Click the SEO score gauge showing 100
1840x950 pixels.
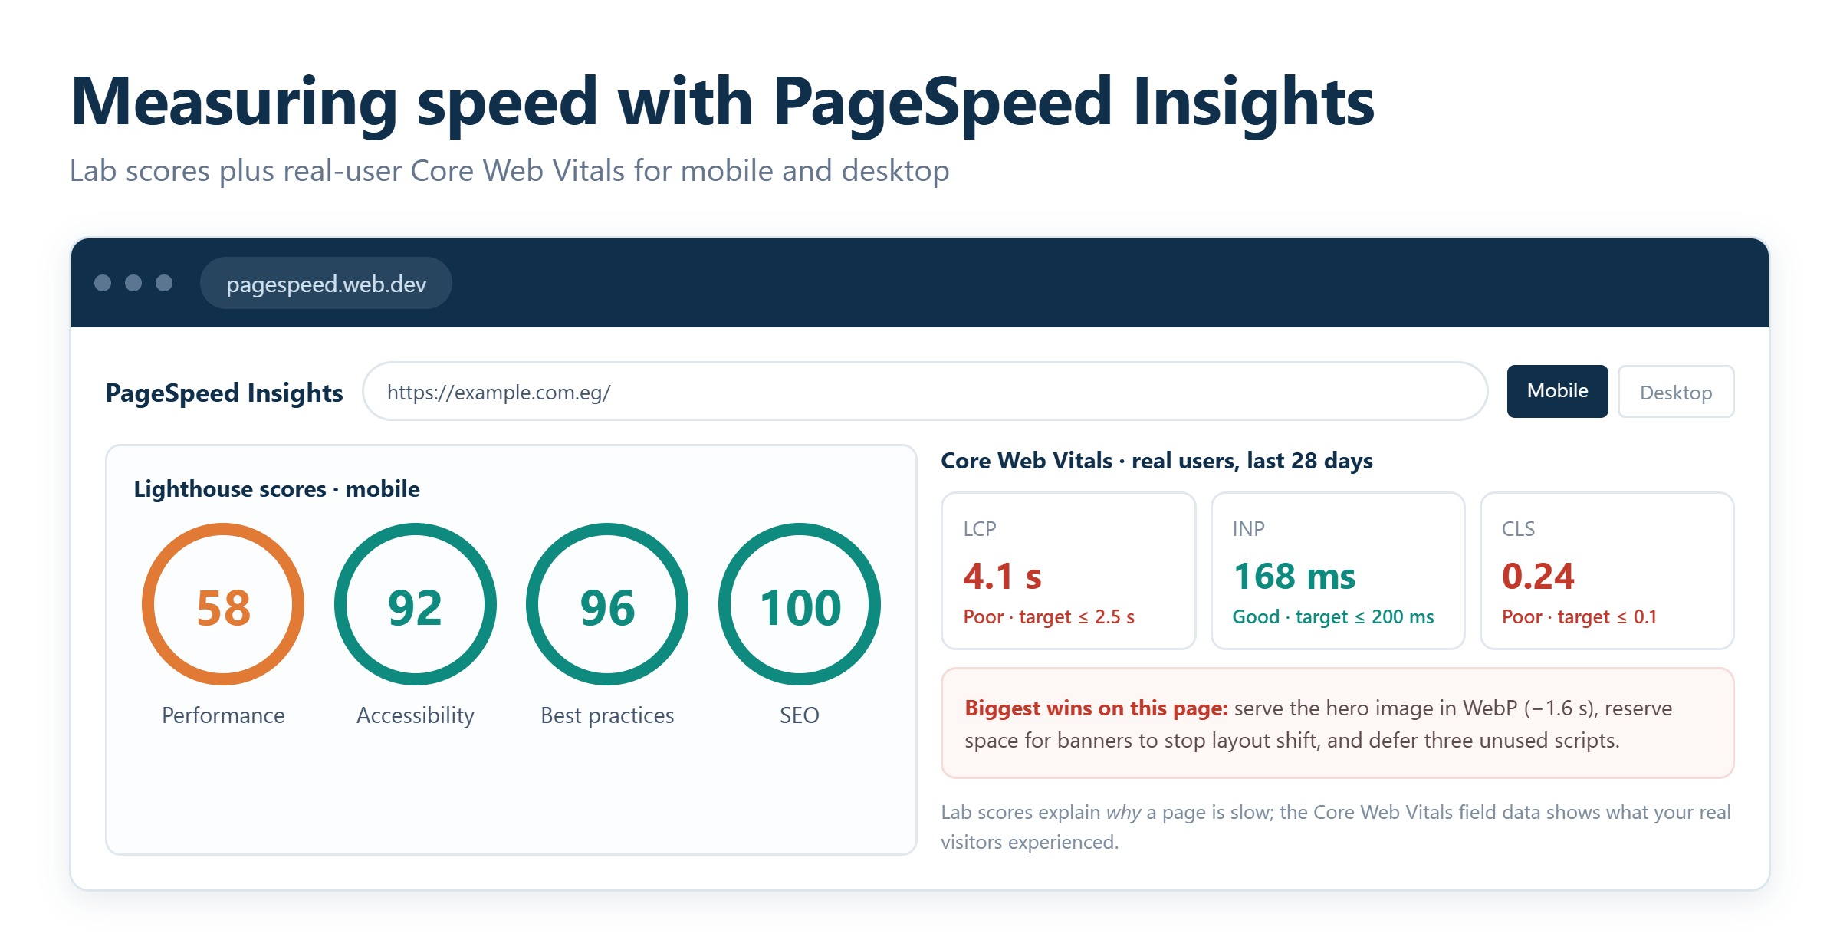coord(800,604)
